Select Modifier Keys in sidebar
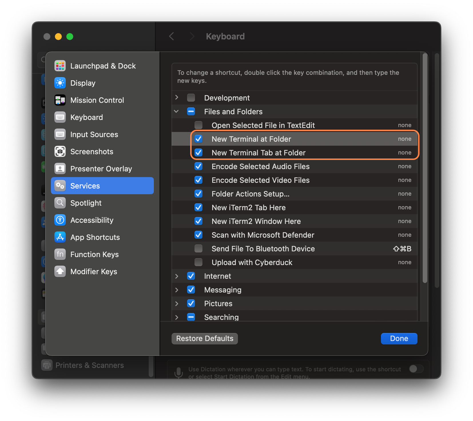The width and height of the screenshot is (473, 421). 94,272
